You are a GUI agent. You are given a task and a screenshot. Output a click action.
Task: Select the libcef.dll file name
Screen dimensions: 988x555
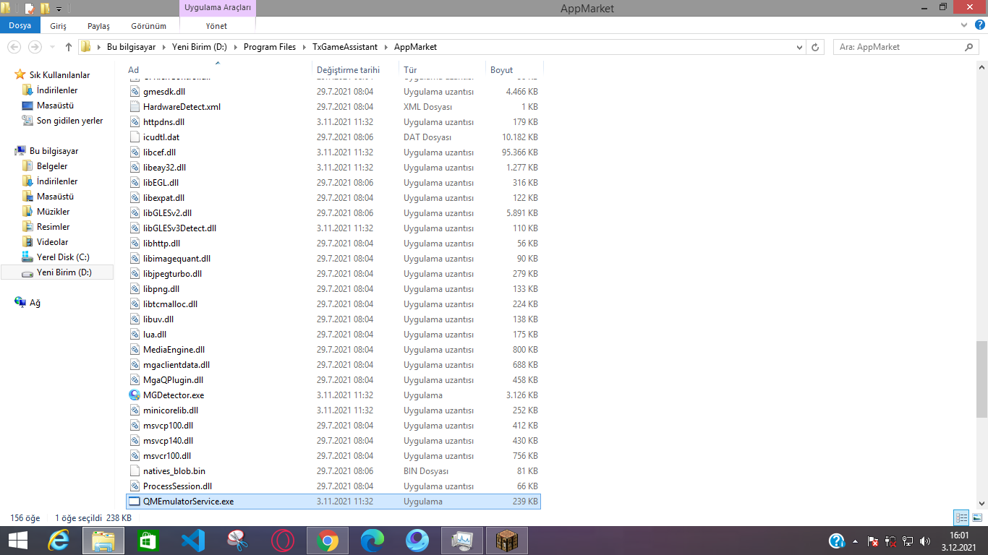coord(159,152)
